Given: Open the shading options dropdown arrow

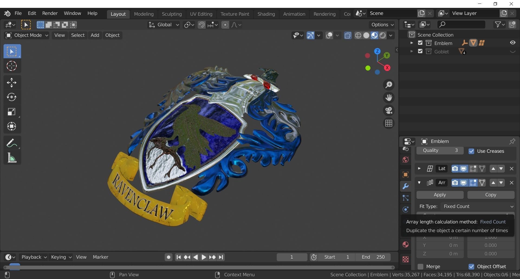Looking at the screenshot, I should tap(391, 35).
